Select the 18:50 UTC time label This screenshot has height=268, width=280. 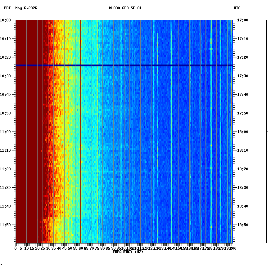[x=243, y=225]
